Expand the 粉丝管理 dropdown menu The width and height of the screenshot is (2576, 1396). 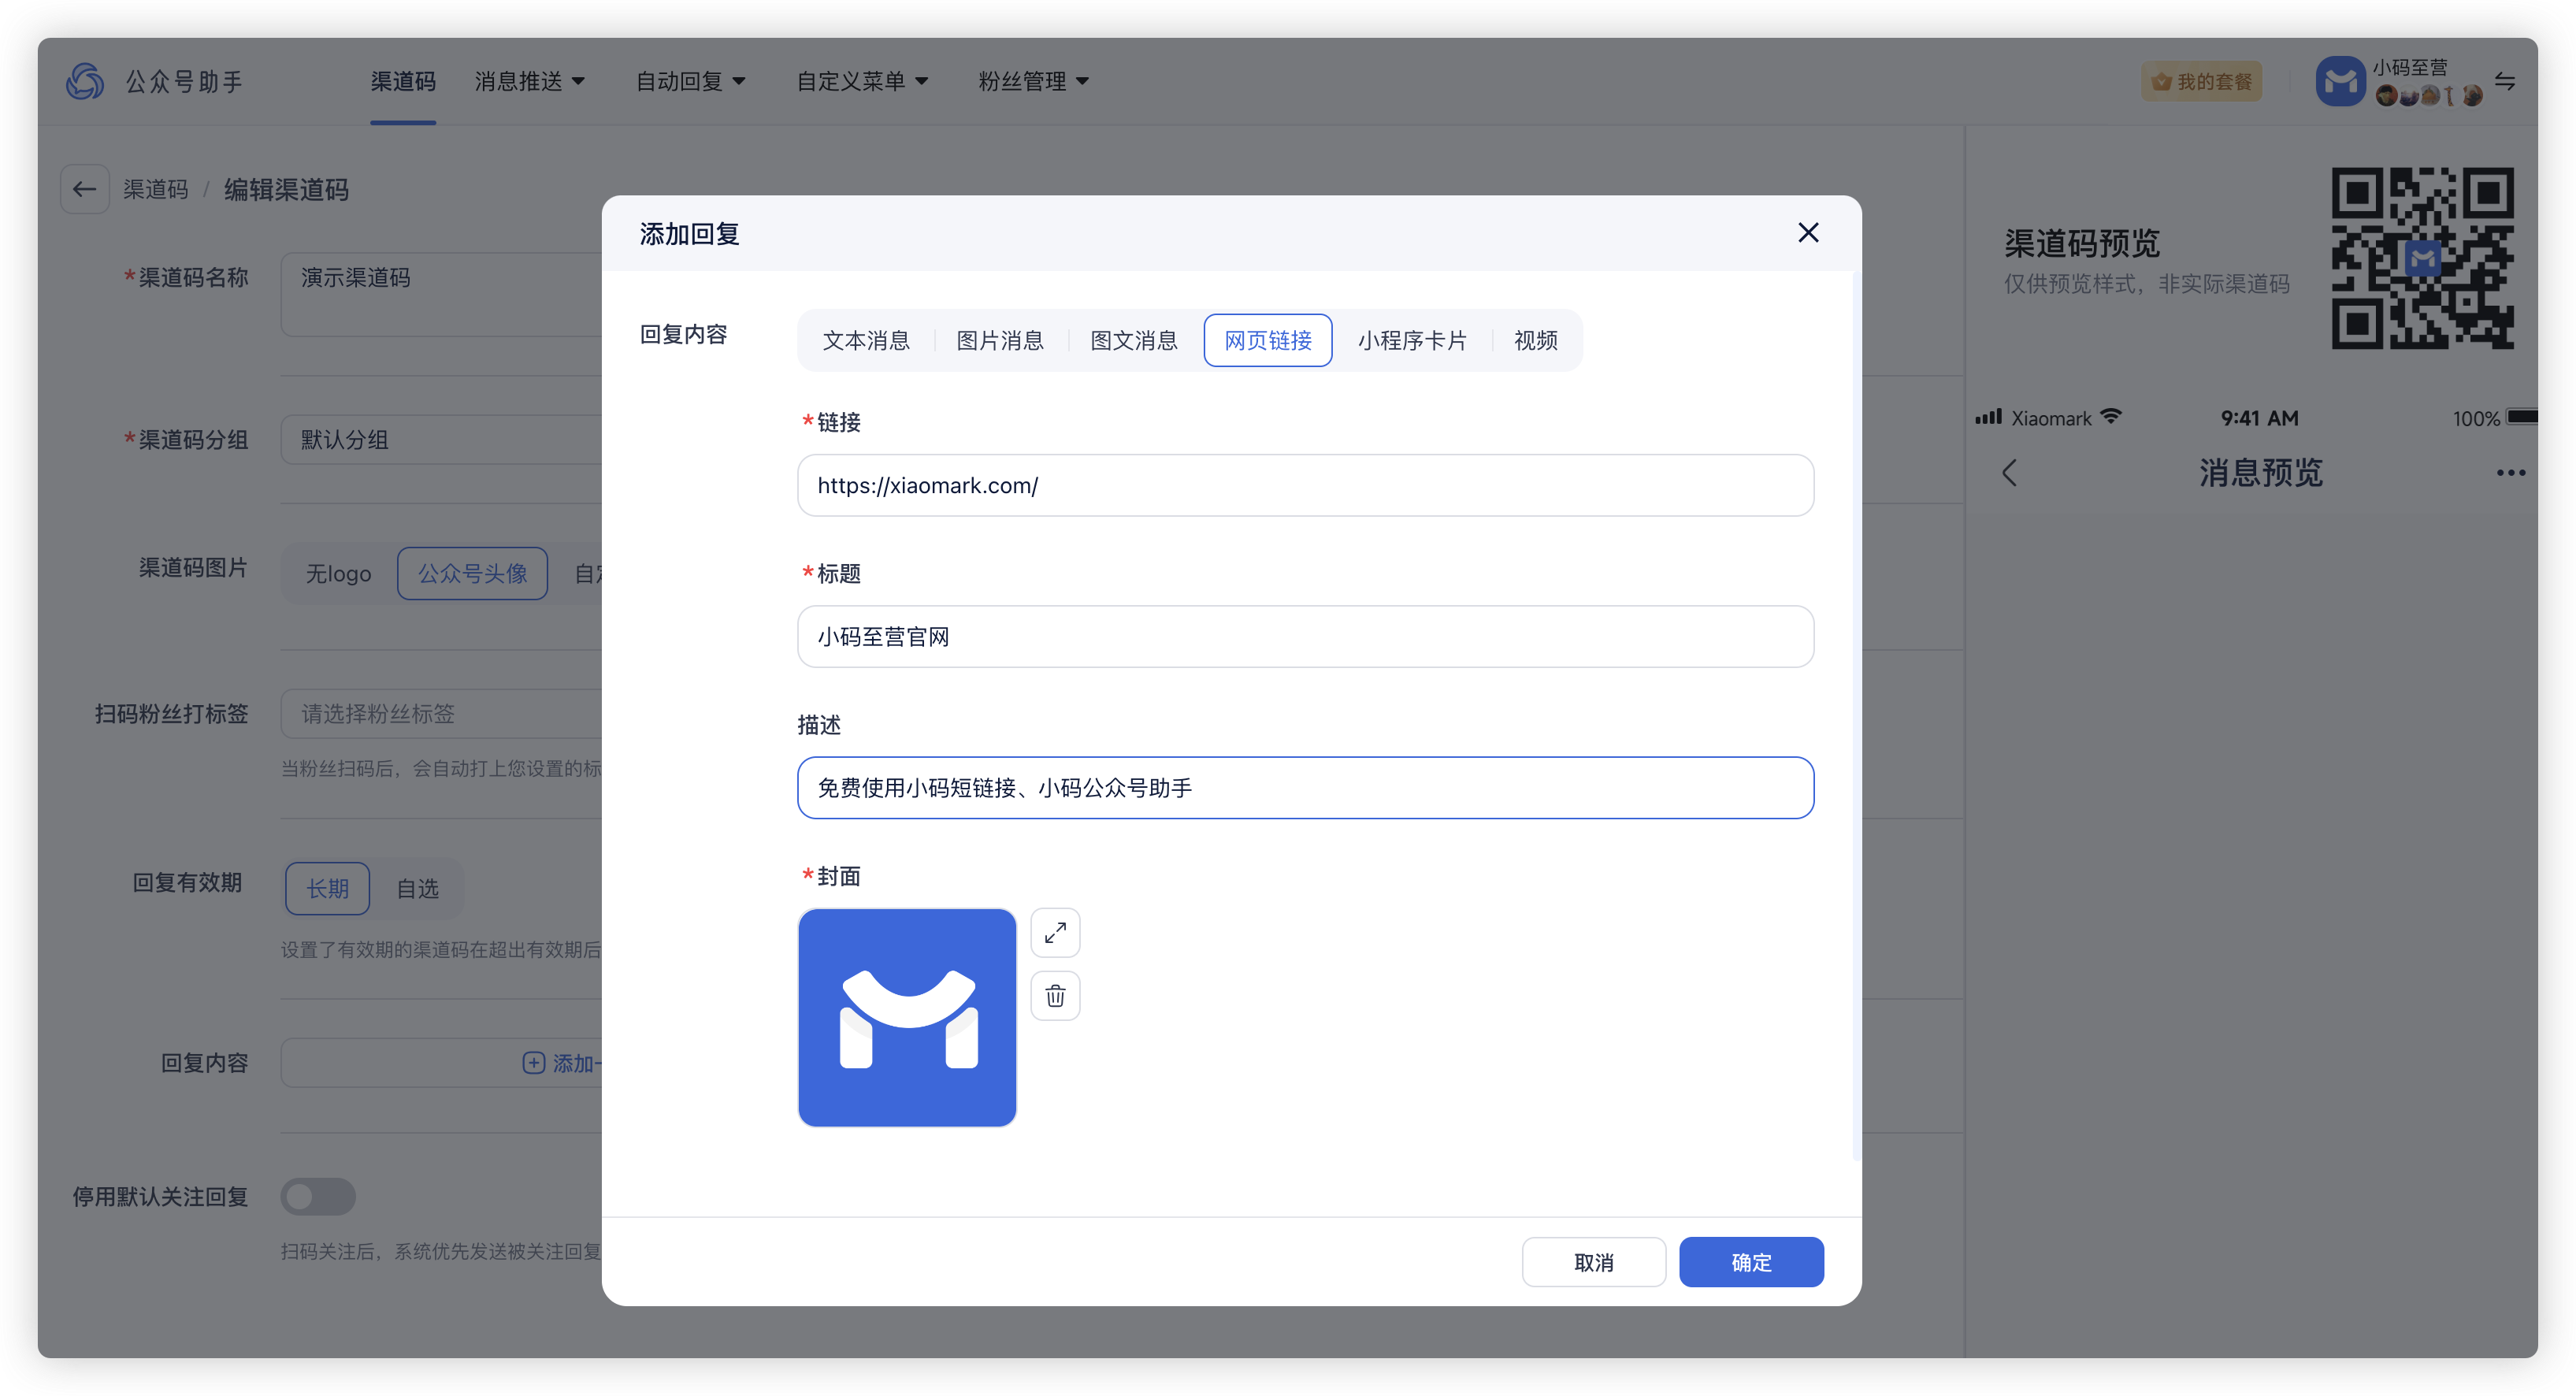pyautogui.click(x=1033, y=81)
